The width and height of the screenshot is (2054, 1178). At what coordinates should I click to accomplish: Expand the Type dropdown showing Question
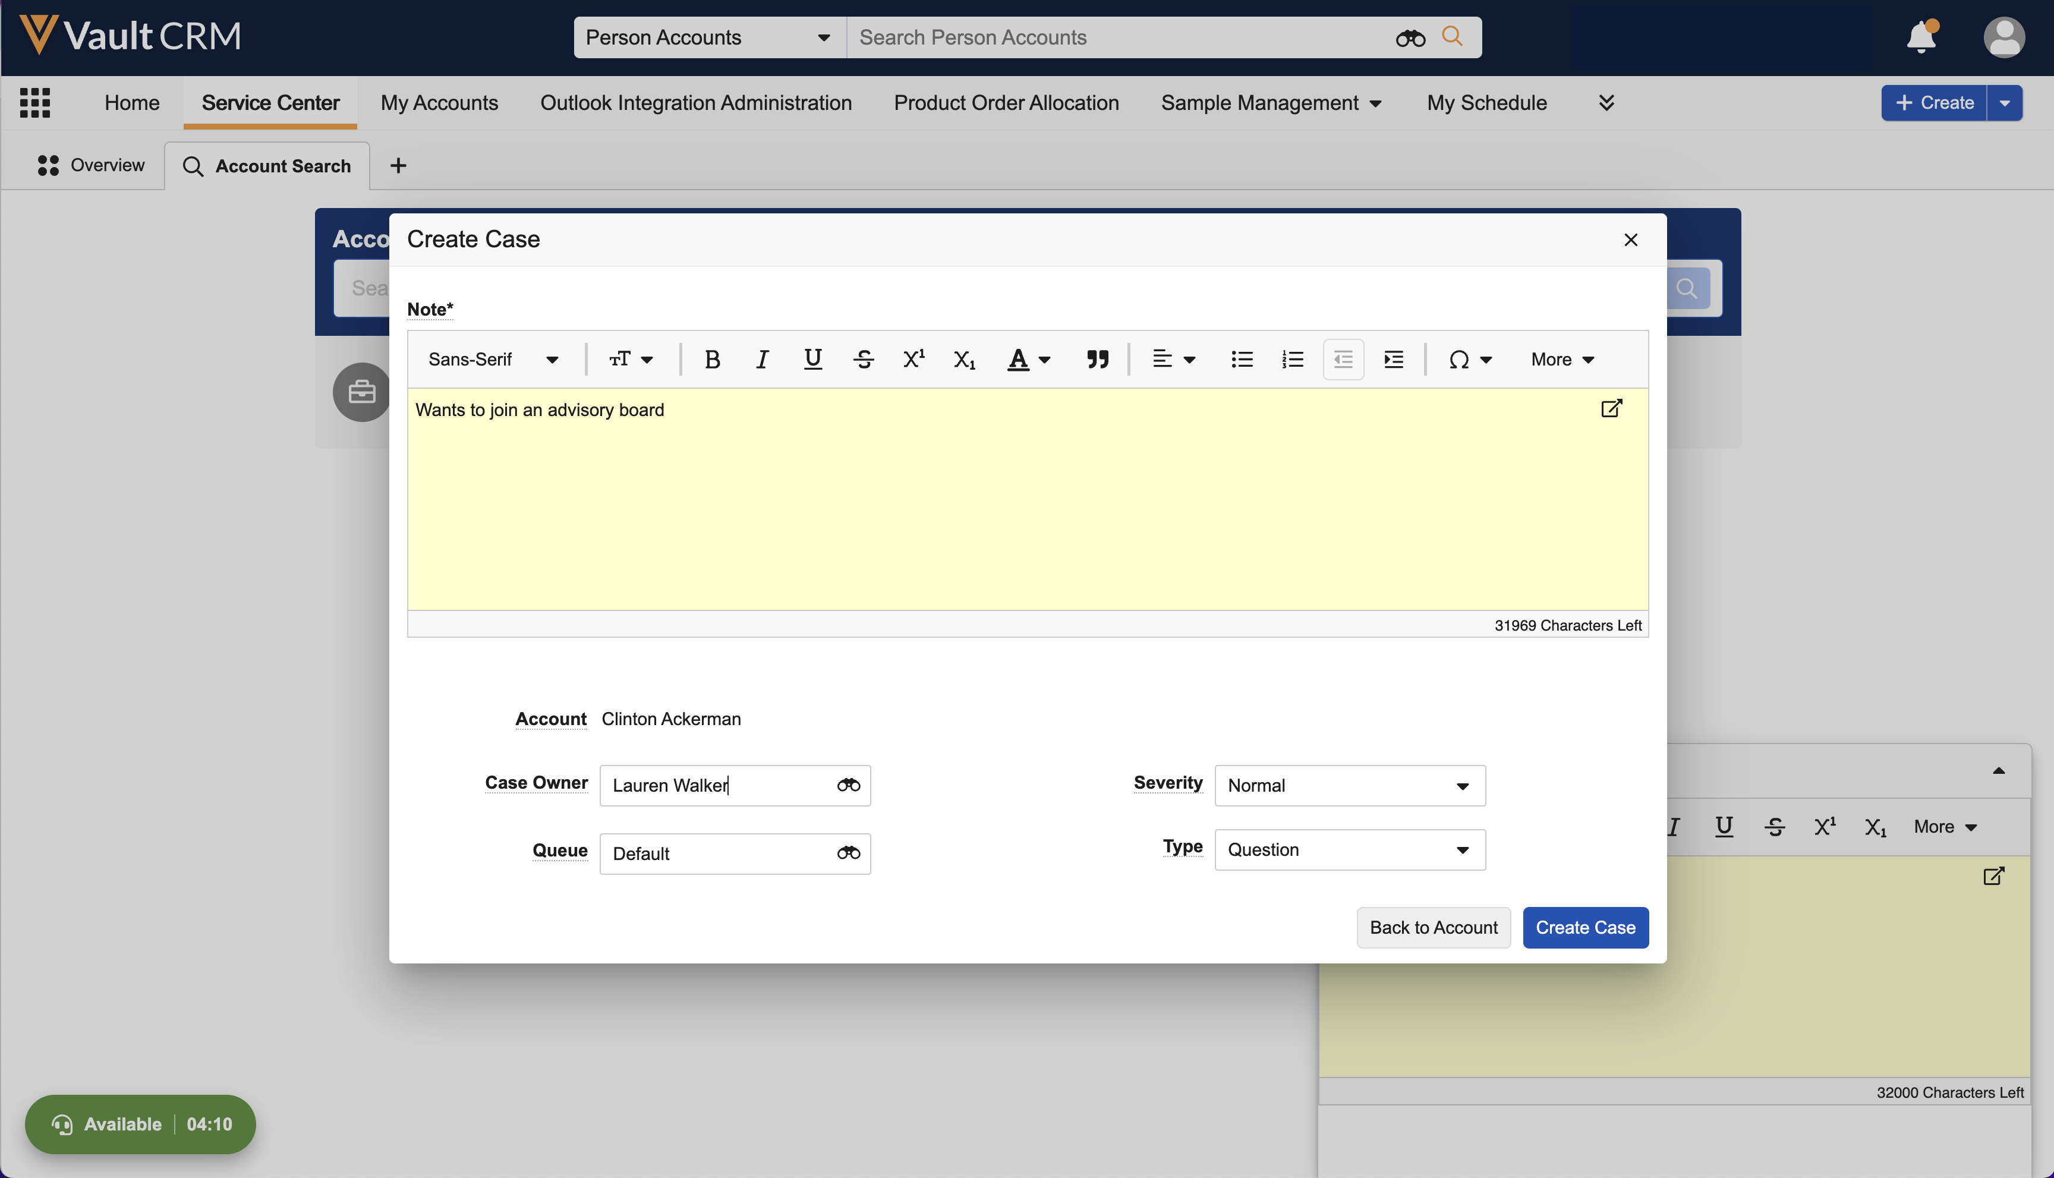[x=1349, y=849]
